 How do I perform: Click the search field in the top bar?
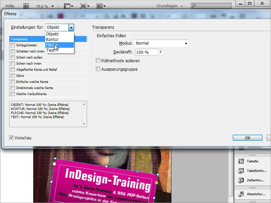click(x=211, y=6)
